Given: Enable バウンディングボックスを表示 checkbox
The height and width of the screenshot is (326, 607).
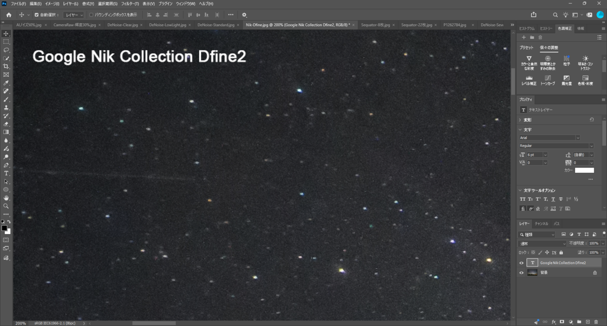Looking at the screenshot, I should pos(91,15).
